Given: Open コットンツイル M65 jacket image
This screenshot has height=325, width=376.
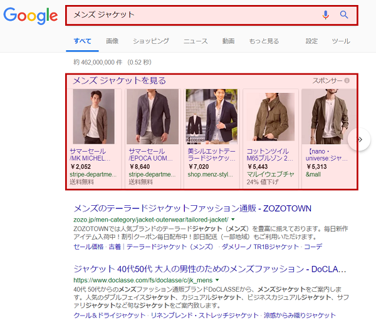Looking at the screenshot, I should coord(271,117).
